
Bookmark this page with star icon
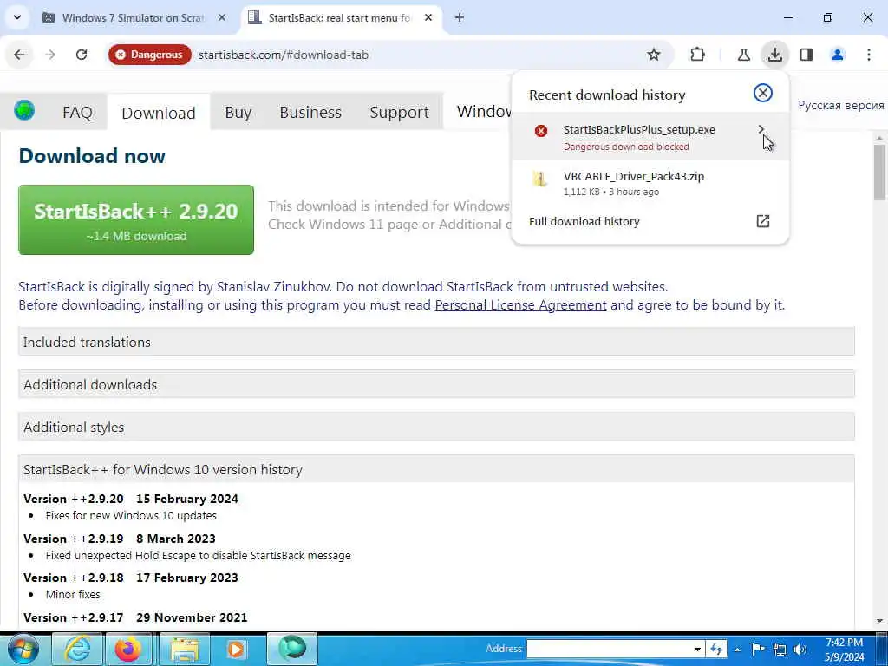pos(654,55)
